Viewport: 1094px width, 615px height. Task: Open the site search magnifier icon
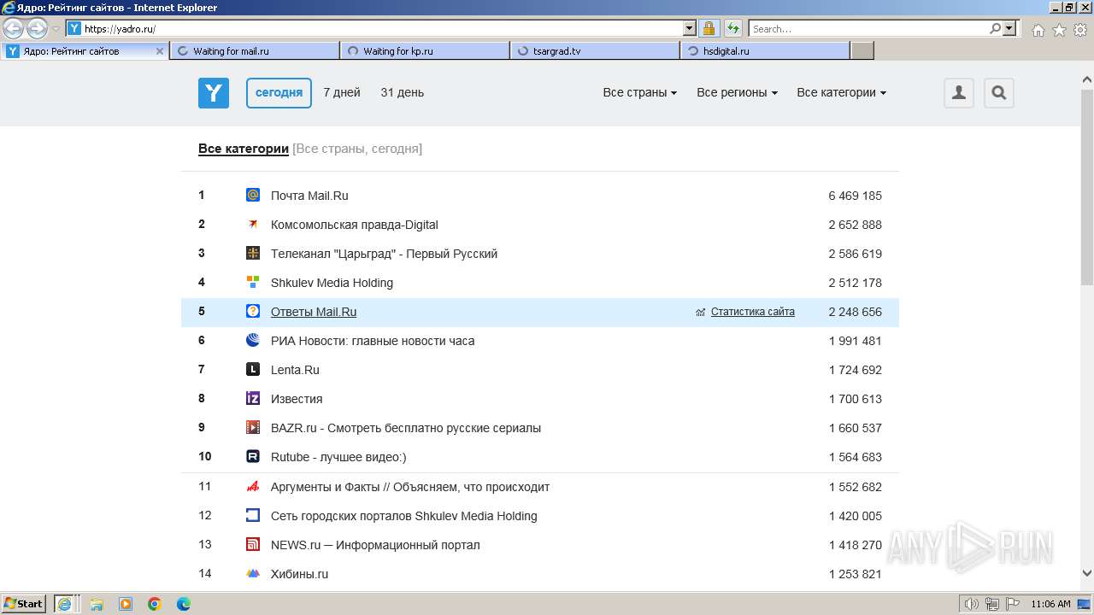(999, 93)
